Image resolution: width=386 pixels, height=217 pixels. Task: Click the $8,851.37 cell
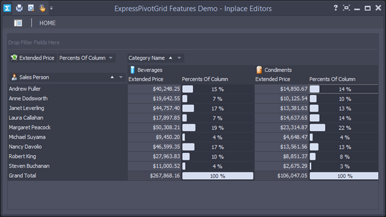tap(282, 157)
